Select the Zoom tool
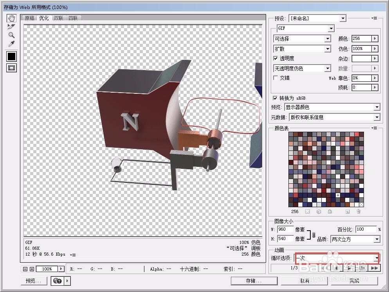 11,35
